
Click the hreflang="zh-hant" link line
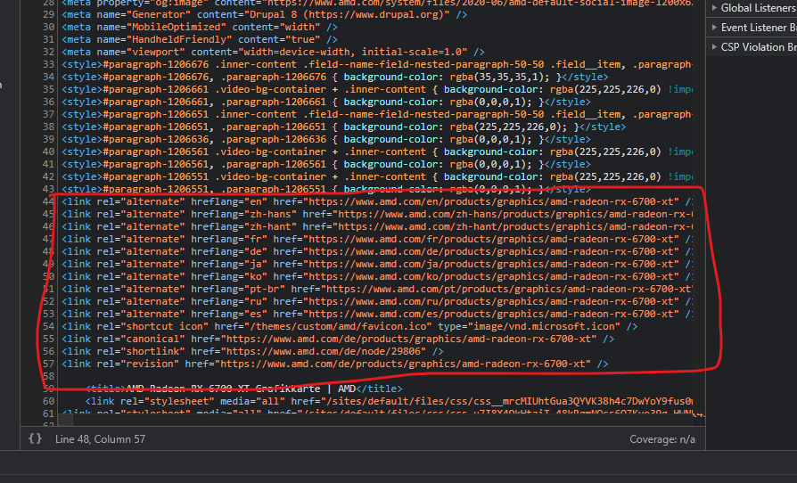pos(376,226)
